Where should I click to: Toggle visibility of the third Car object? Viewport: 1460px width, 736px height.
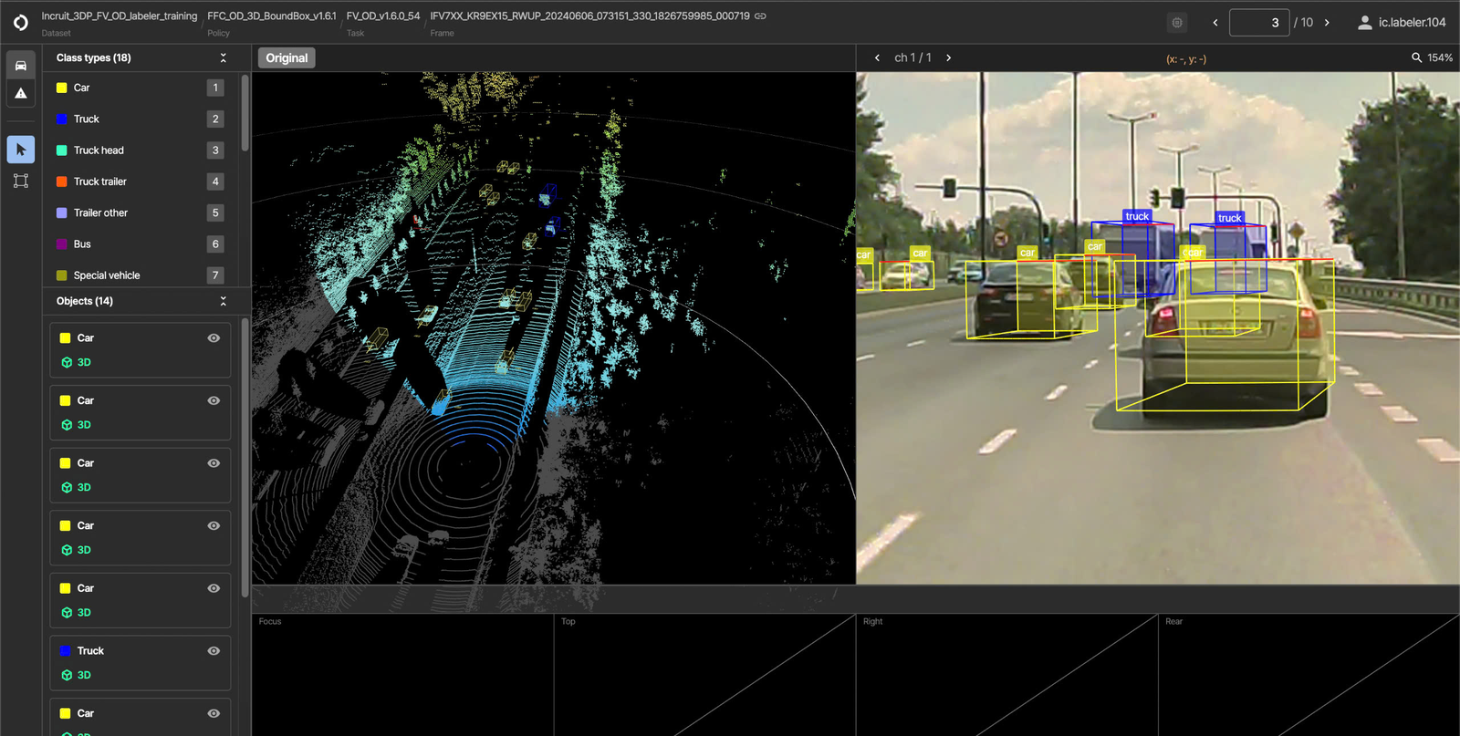(214, 463)
